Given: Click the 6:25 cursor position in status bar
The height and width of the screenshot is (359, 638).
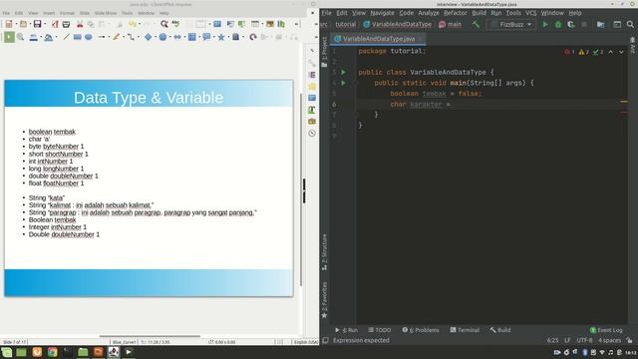Looking at the screenshot, I should click(x=552, y=340).
